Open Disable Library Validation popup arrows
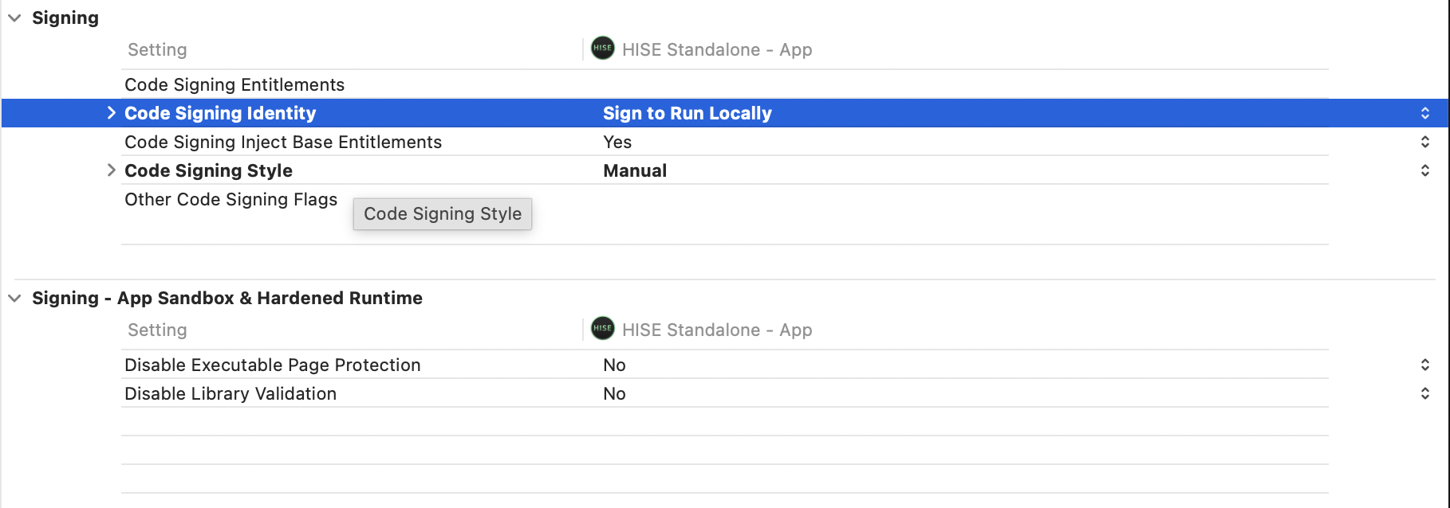The width and height of the screenshot is (1450, 508). (1424, 393)
